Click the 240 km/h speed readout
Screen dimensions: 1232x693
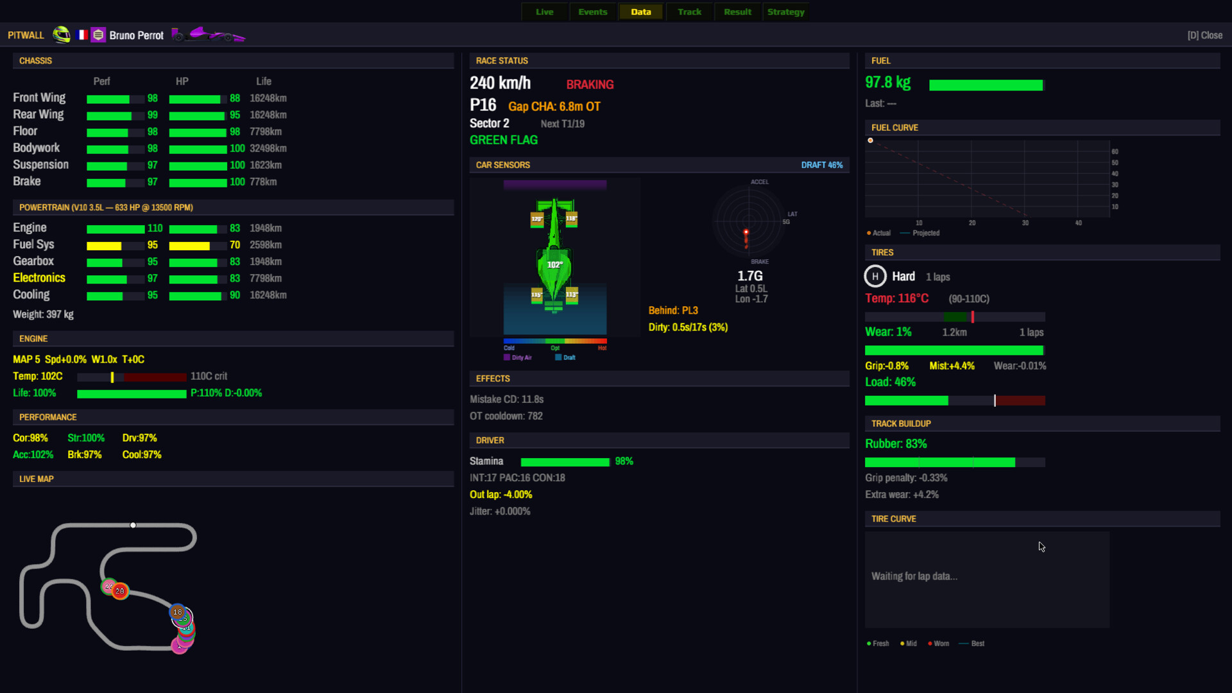tap(500, 83)
